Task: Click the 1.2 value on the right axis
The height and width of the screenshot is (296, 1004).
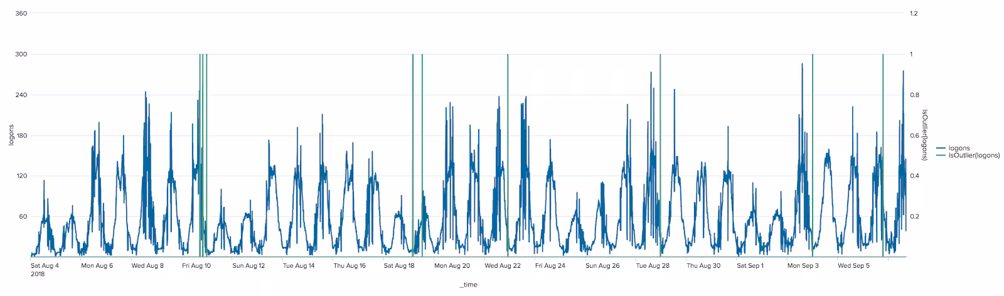Action: (x=915, y=14)
